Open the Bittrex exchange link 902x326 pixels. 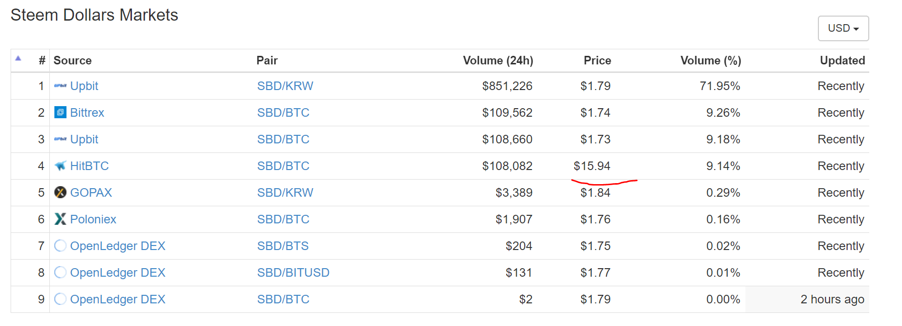pos(87,113)
